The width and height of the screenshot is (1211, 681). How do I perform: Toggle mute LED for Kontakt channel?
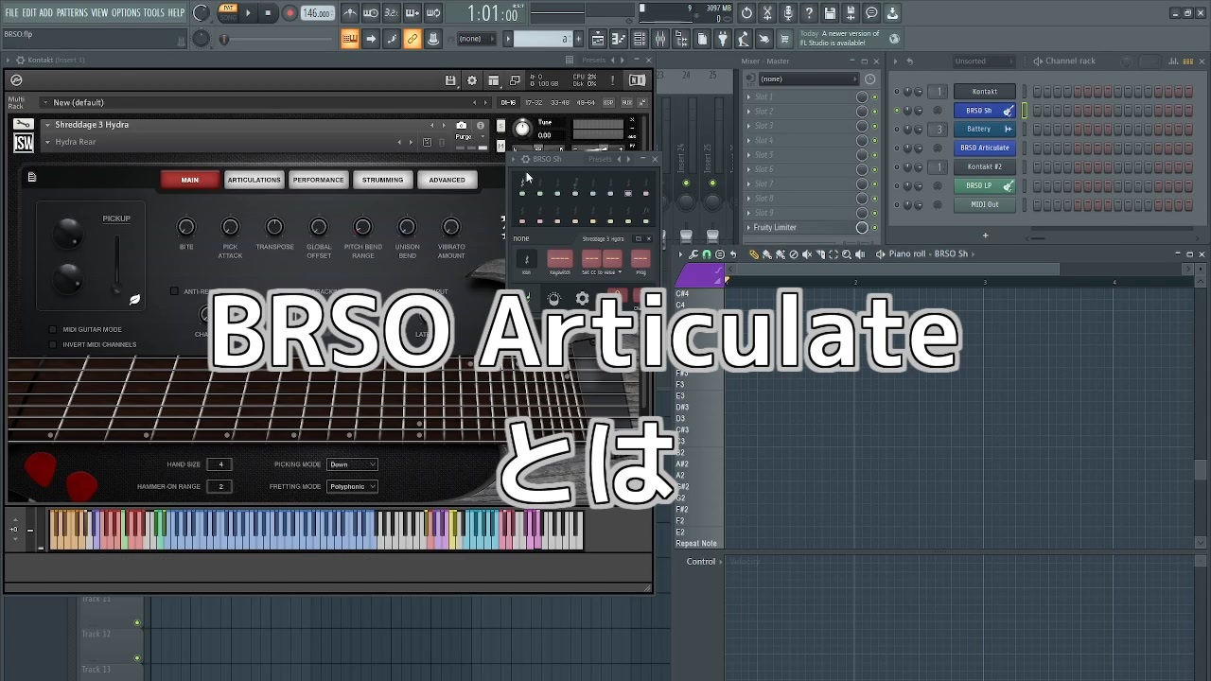[x=897, y=92]
